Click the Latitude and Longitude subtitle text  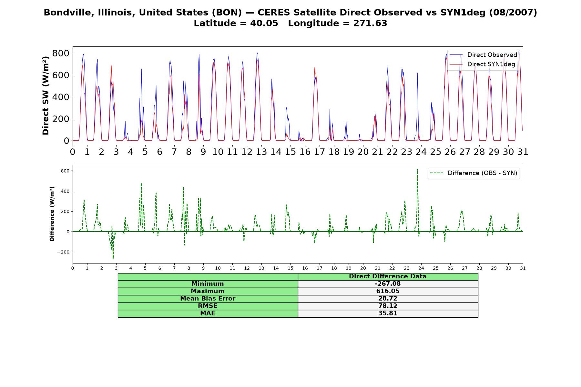tap(290, 23)
